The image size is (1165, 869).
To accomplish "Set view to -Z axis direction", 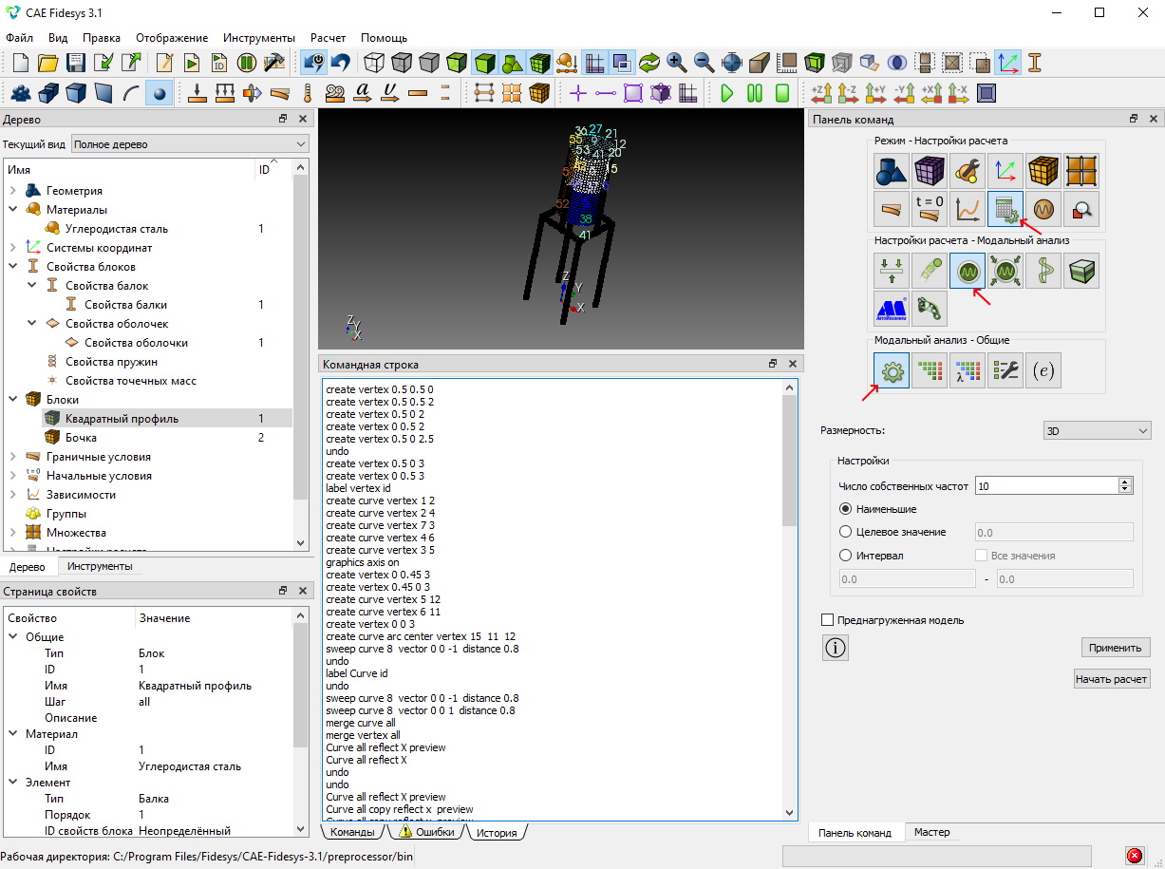I will [x=849, y=93].
